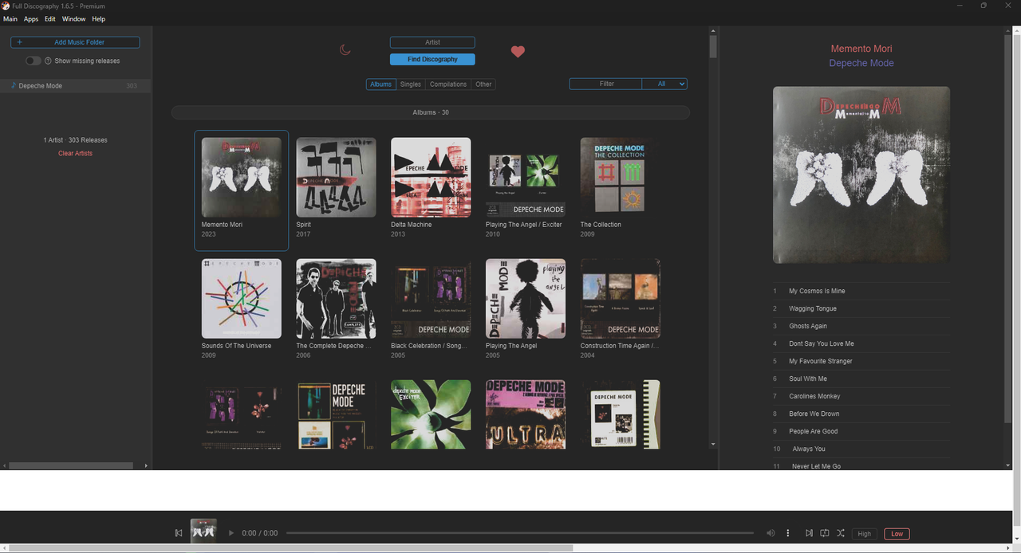Select track Before We Drown
The image size is (1021, 553).
pos(861,414)
